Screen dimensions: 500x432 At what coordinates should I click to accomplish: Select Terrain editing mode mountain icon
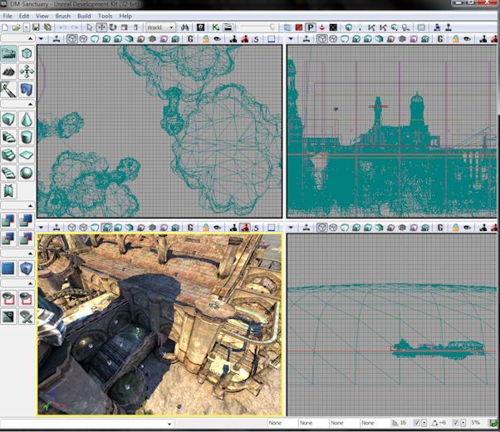point(8,71)
